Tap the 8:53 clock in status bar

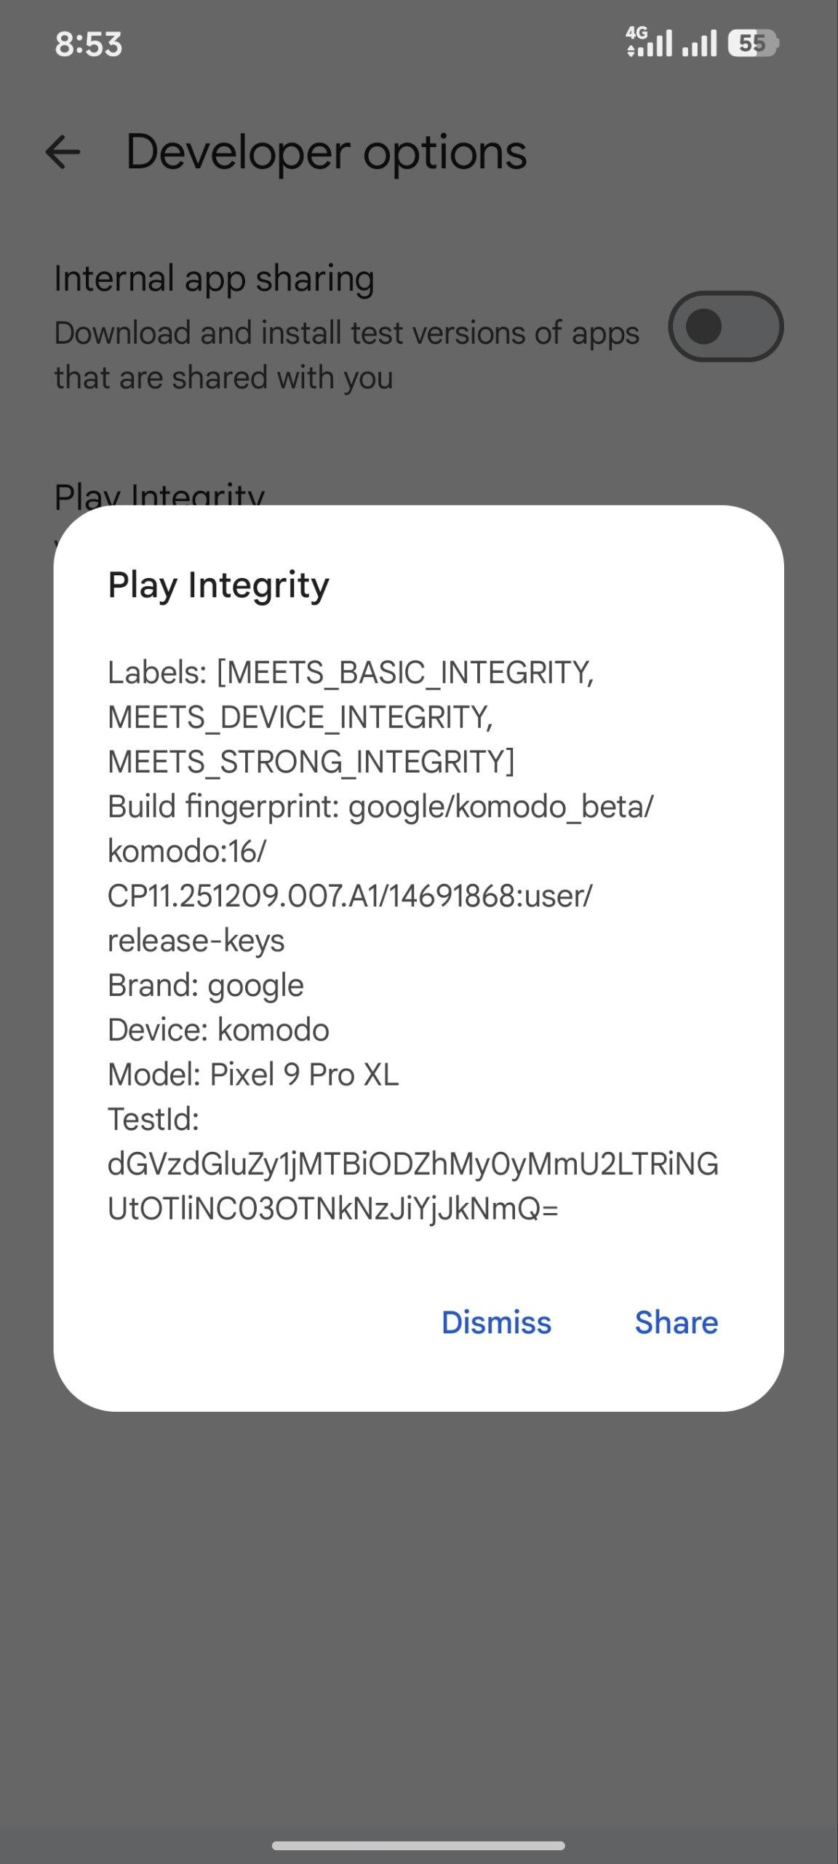click(x=88, y=44)
